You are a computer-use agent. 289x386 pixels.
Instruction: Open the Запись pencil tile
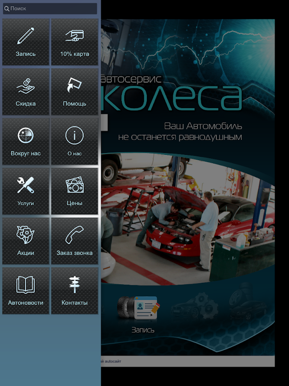[26, 42]
